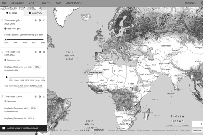203x135 pixels.
Task: Toggle opacity icon for Tree cover gain layer
Action: [x=36, y=20]
